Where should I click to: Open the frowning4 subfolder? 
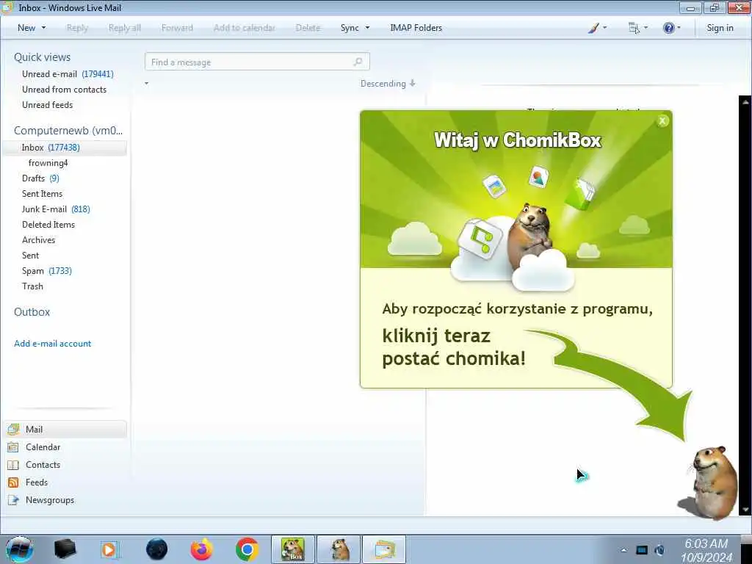48,163
